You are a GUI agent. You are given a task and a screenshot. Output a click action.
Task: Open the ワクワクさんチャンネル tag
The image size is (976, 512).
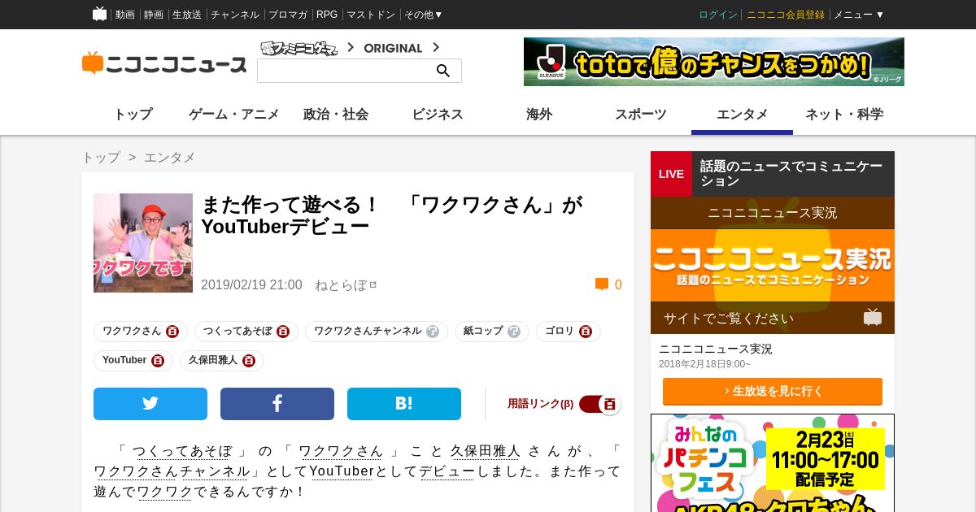coord(377,332)
